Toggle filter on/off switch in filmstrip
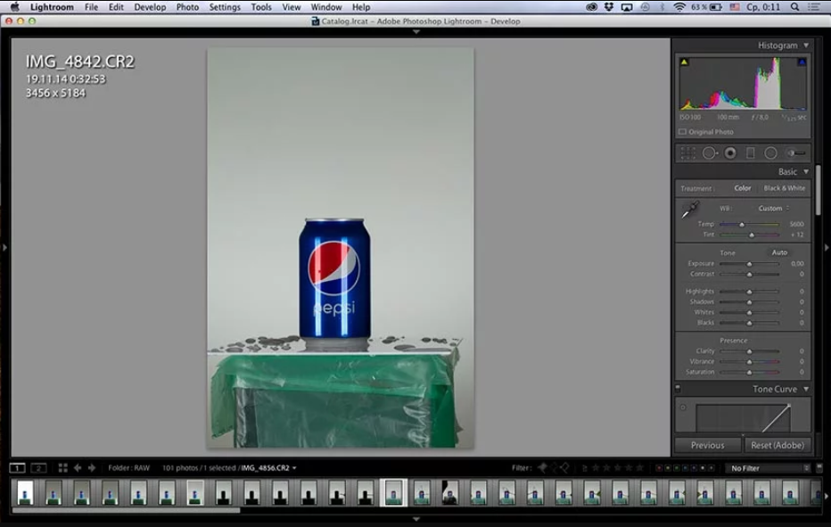Image resolution: width=831 pixels, height=527 pixels. [819, 467]
